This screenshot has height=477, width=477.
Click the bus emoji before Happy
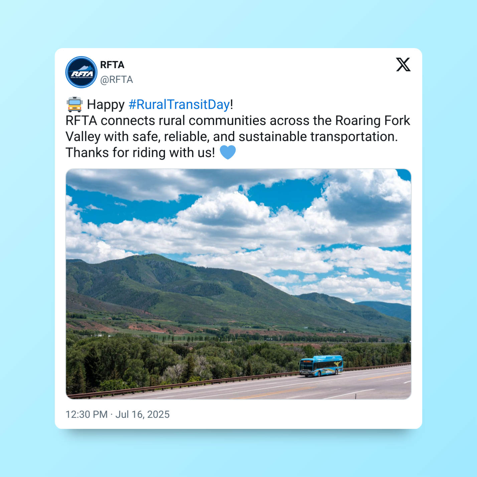(74, 104)
